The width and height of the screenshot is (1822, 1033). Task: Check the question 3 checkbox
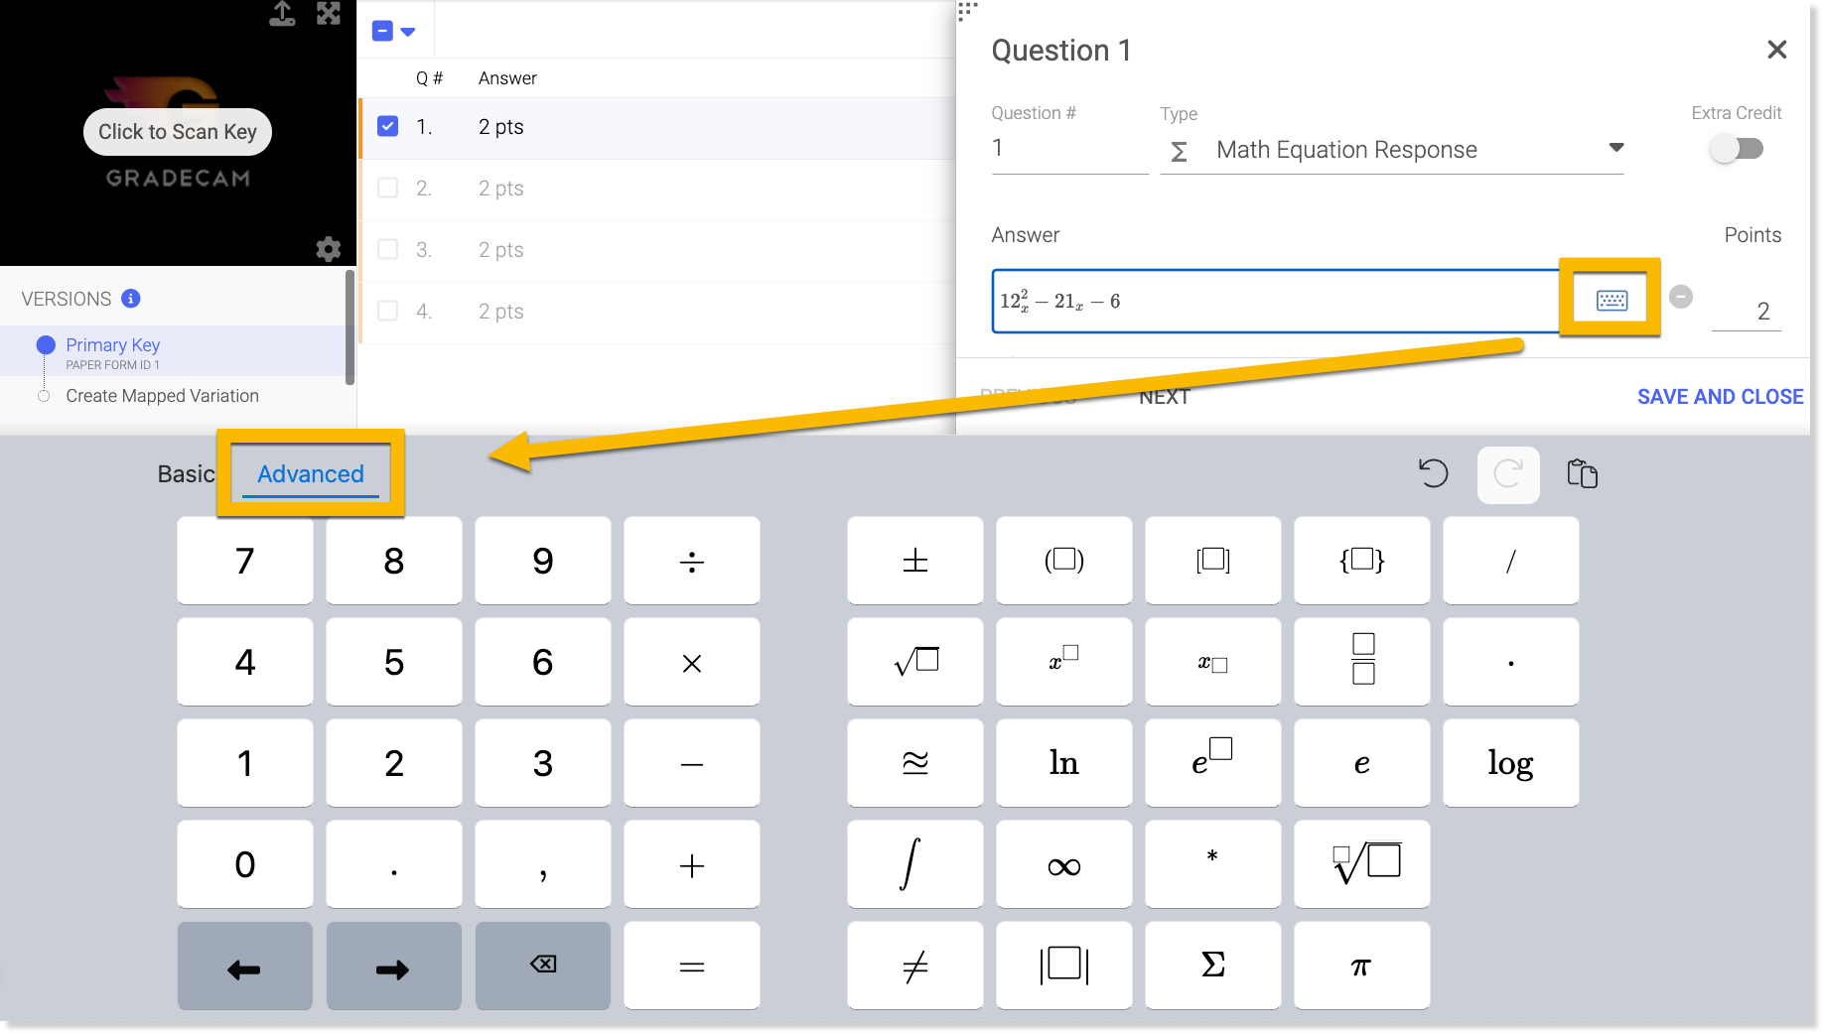[388, 250]
